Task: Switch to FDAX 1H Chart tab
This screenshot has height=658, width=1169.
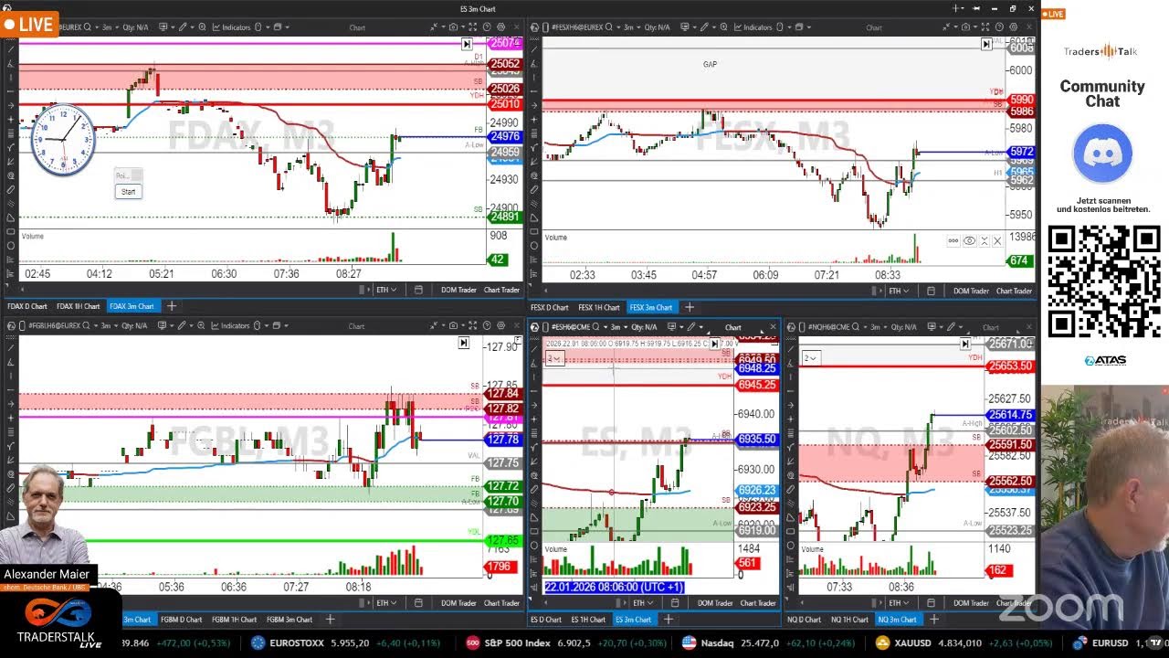Action: tap(79, 306)
